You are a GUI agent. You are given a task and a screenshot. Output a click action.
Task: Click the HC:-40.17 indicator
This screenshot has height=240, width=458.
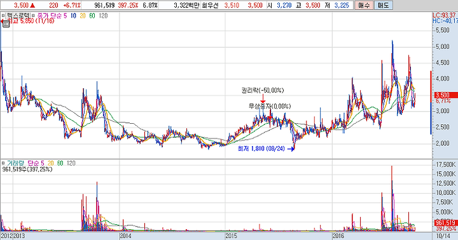(445, 21)
